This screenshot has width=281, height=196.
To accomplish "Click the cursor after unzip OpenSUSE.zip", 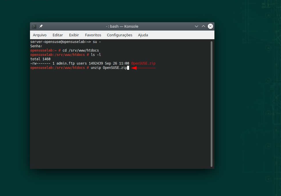I will [128, 68].
